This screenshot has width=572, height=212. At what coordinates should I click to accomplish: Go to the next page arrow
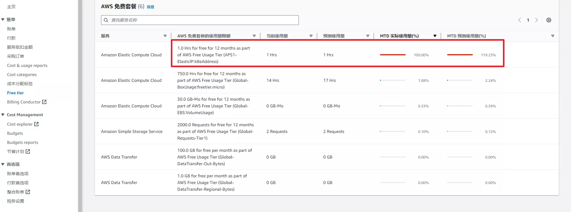pos(536,20)
